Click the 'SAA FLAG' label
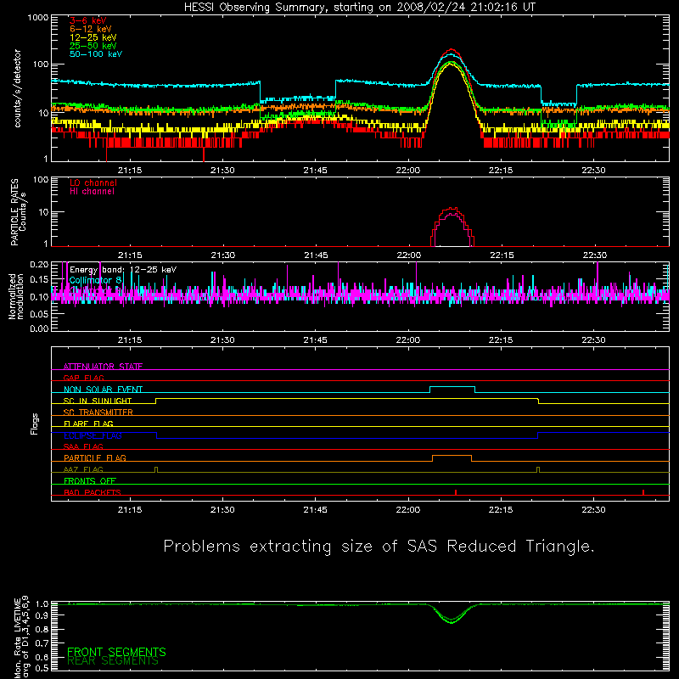 click(83, 446)
